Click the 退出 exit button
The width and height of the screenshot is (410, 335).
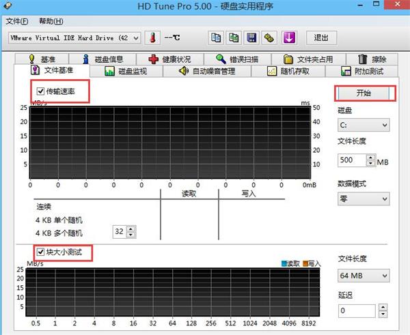point(321,38)
